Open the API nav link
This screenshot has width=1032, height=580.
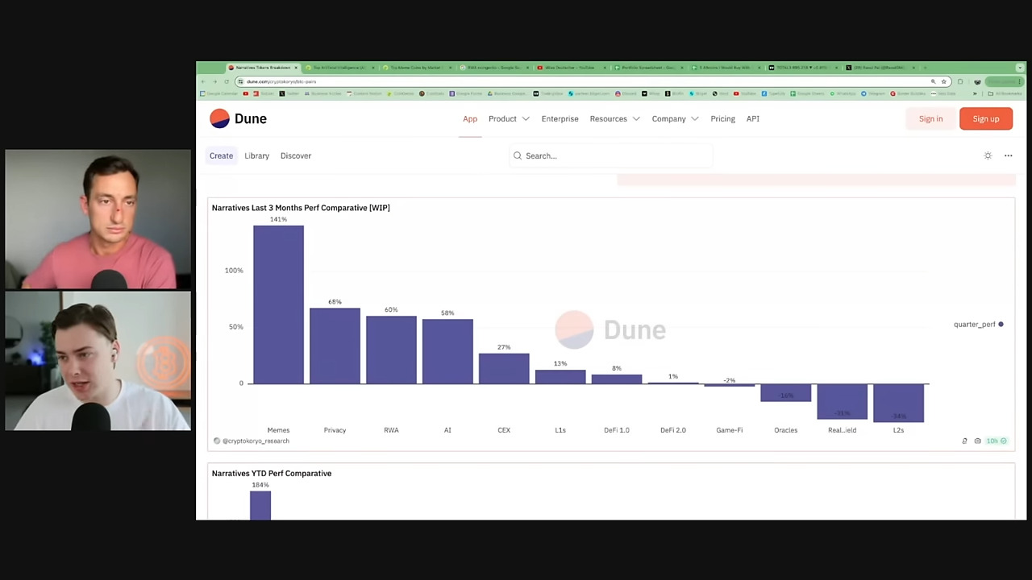pos(752,118)
